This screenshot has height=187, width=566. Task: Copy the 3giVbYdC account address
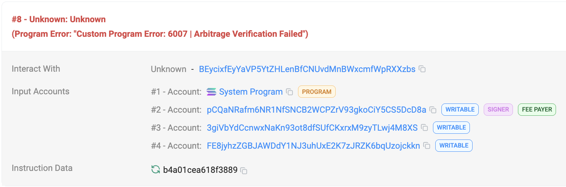coord(424,128)
